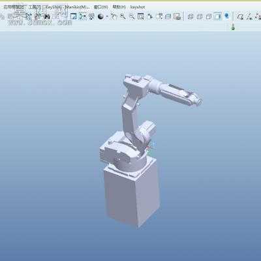Toggle the blue sphere Enhanced Realism icon

click(227, 16)
